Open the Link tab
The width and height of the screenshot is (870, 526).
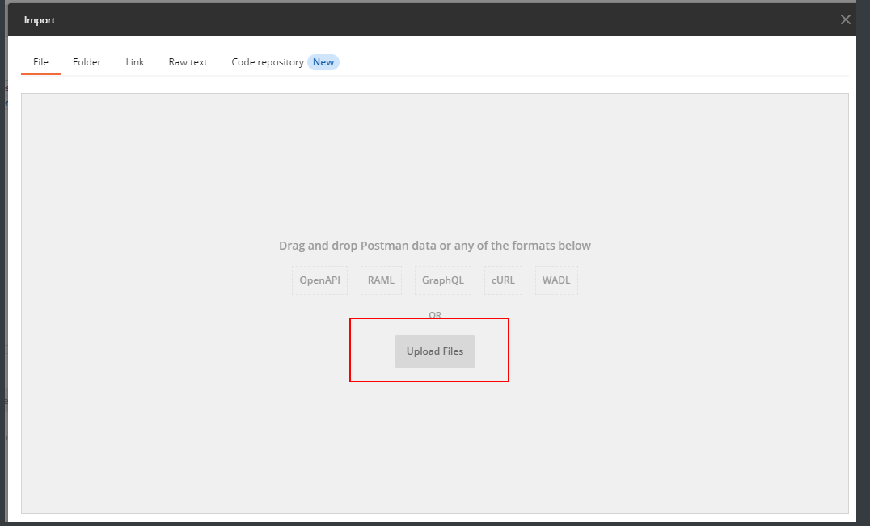(135, 62)
